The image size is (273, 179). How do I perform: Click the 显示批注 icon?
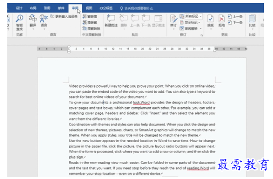tap(158, 18)
